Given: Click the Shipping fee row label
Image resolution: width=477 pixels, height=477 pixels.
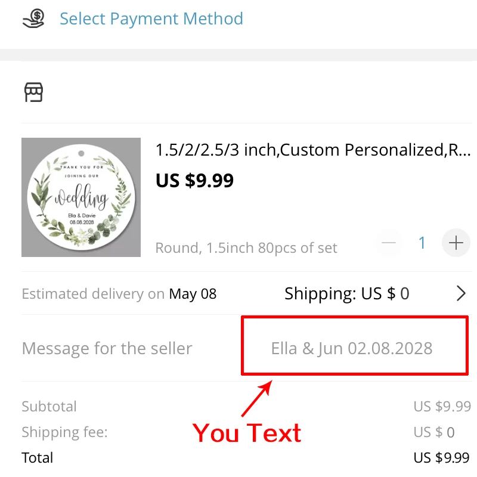Looking at the screenshot, I should point(64,432).
